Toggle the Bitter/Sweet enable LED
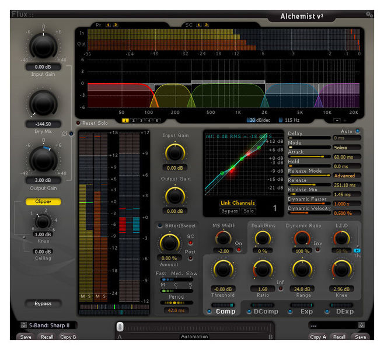 point(160,226)
